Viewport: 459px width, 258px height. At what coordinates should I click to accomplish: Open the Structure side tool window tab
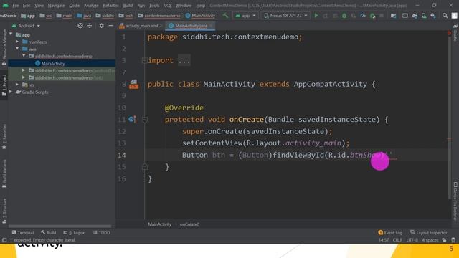click(x=4, y=211)
